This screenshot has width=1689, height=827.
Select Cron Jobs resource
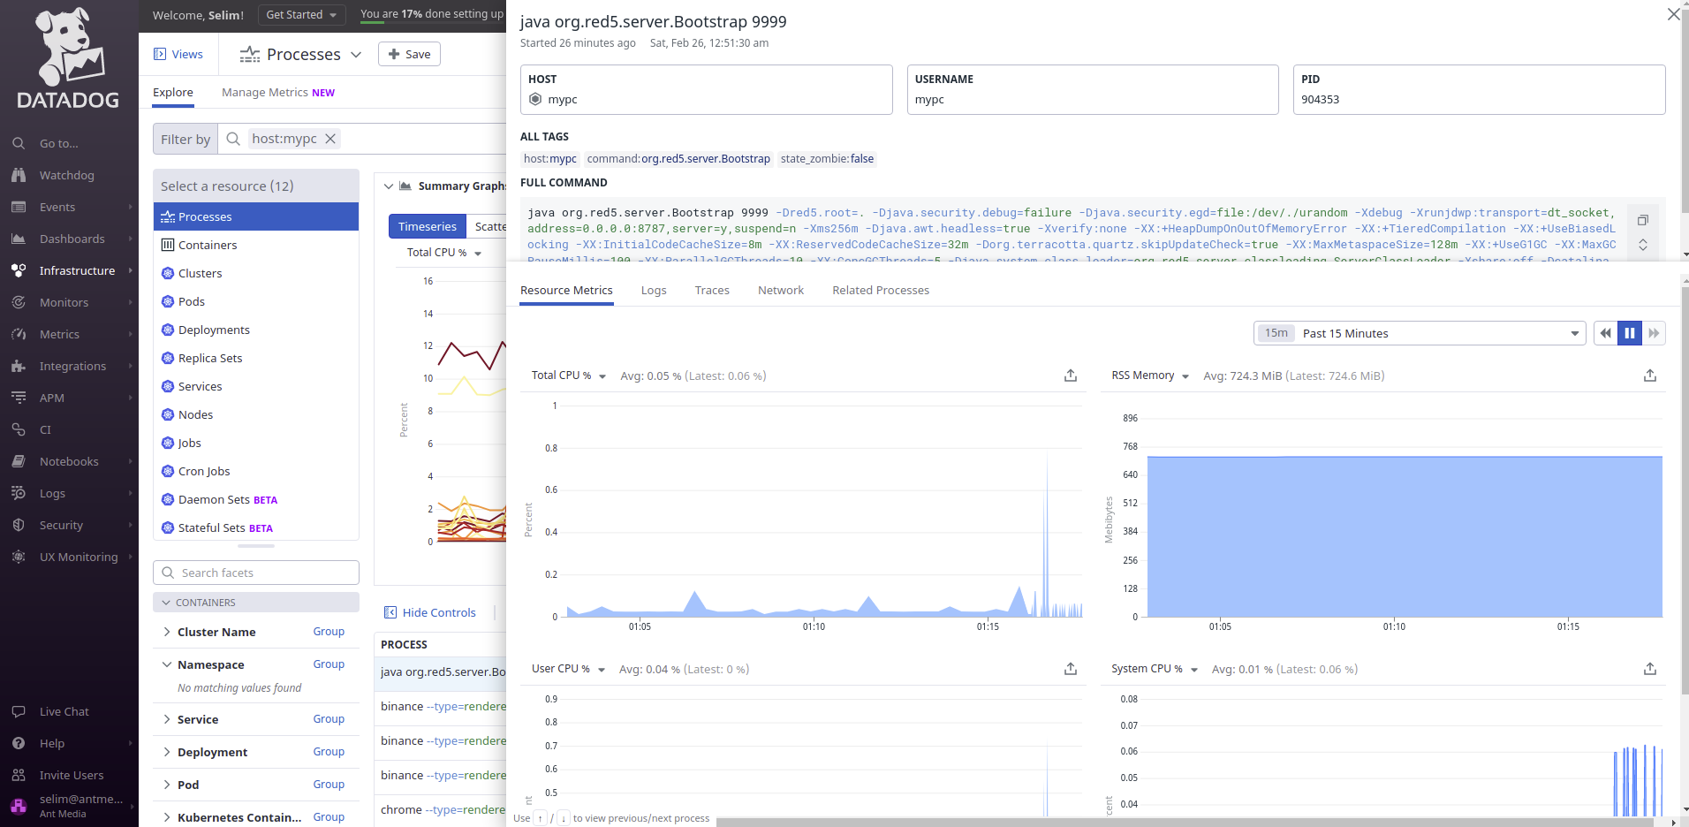coord(256,471)
